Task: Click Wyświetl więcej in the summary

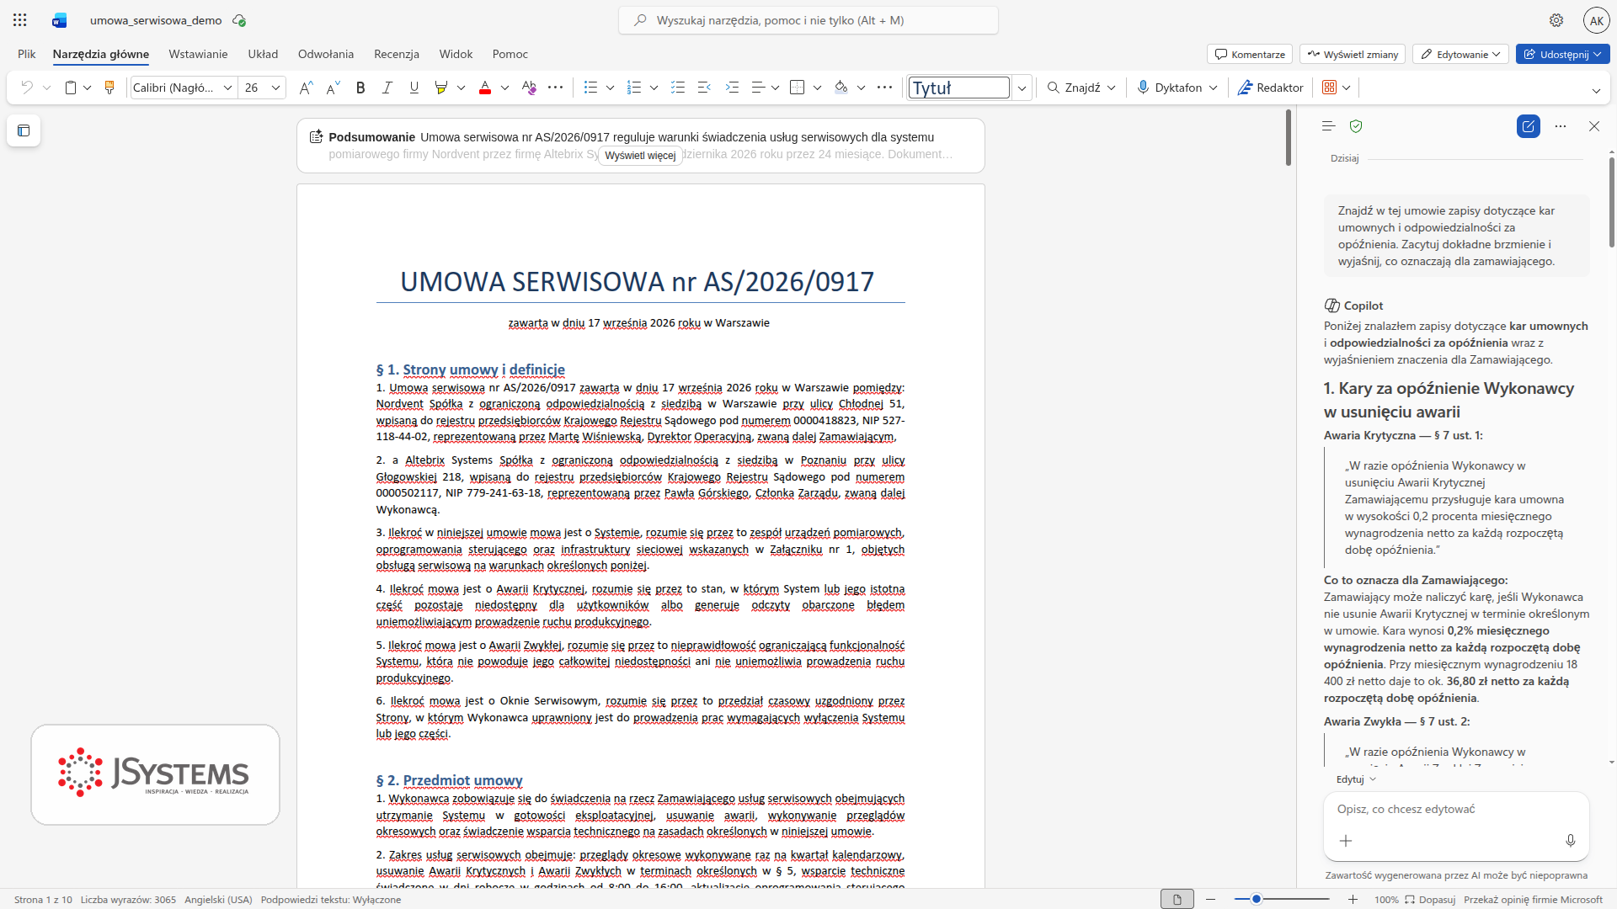Action: point(640,155)
